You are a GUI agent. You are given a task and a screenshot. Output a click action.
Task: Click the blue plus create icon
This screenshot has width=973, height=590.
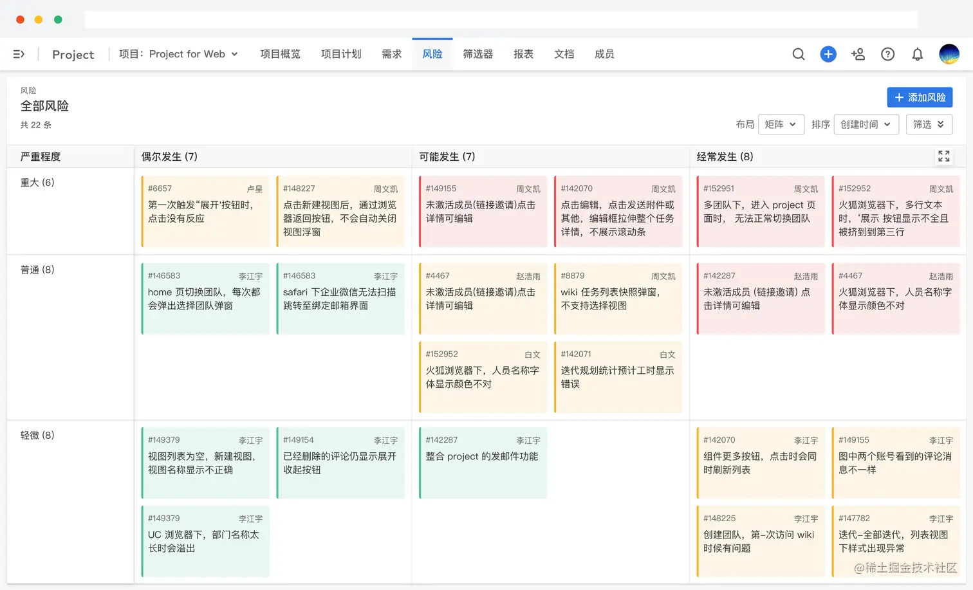828,54
